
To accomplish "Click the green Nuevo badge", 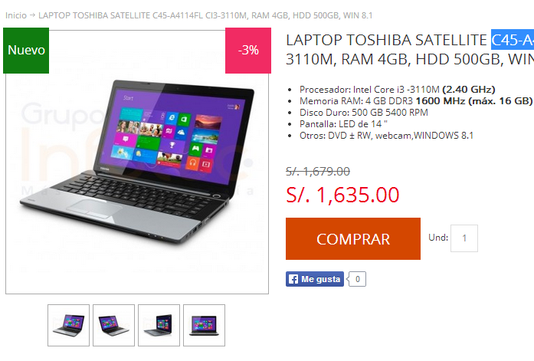I will pos(26,51).
